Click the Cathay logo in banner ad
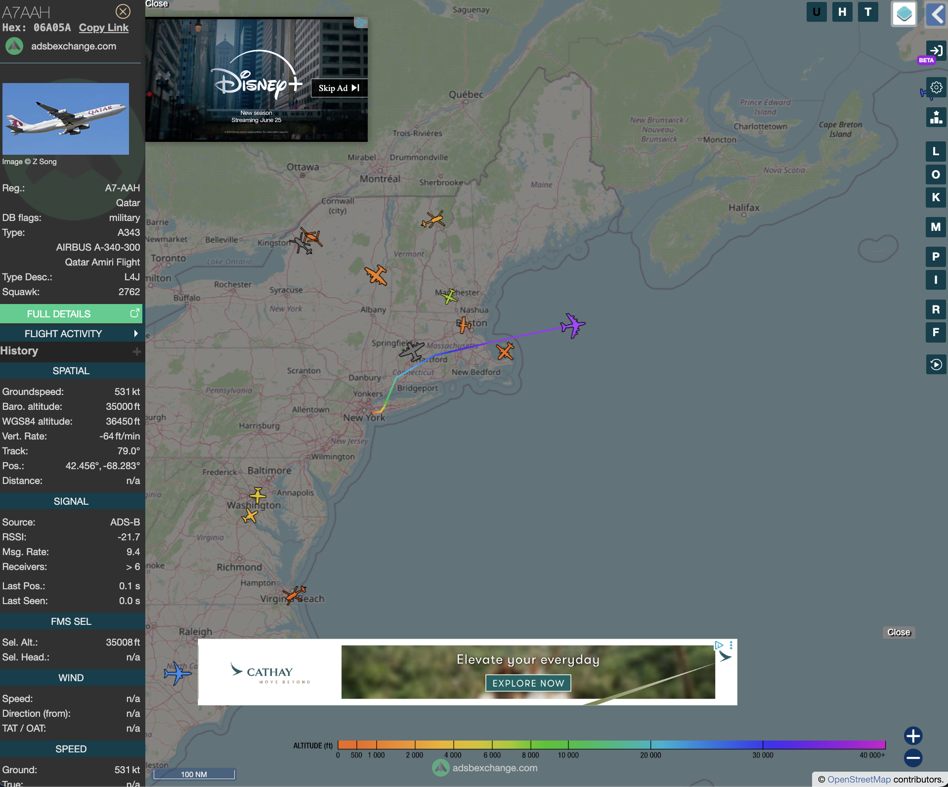 click(270, 673)
